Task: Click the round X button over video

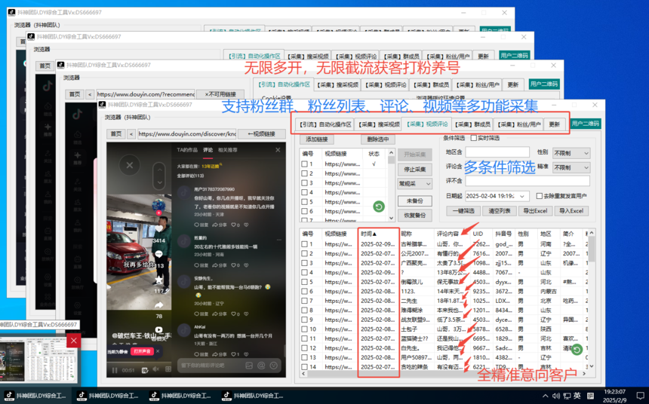Action: tap(130, 165)
